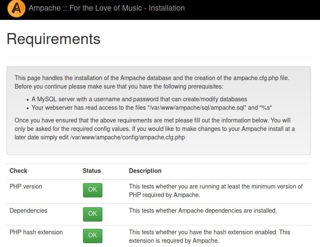Click the description about Ampache dependencies installed
Screen dimensions: 320x247
(x=203, y=211)
